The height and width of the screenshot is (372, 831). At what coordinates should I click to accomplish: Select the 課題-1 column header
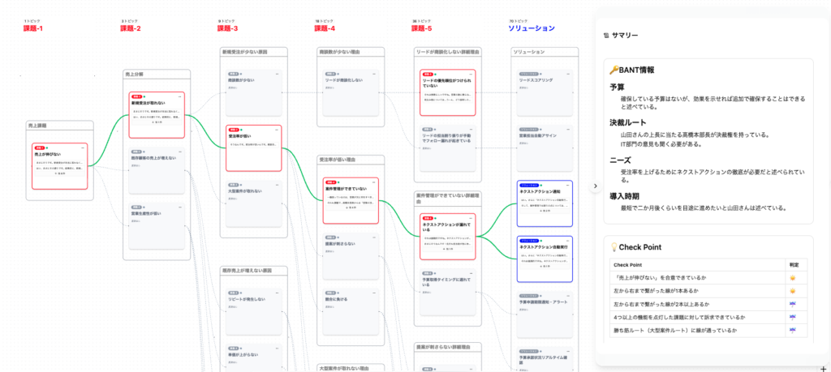(x=35, y=28)
